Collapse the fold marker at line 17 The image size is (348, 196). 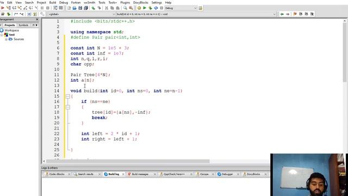[68, 107]
